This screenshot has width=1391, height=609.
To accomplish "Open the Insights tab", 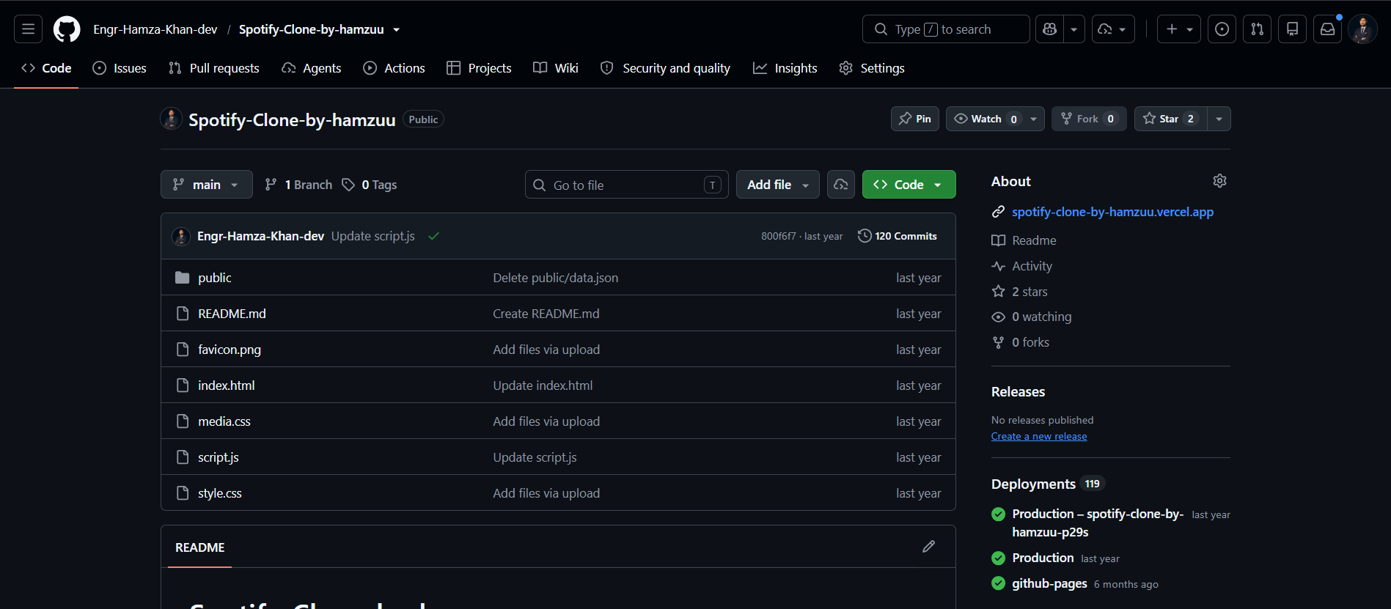I will [785, 68].
